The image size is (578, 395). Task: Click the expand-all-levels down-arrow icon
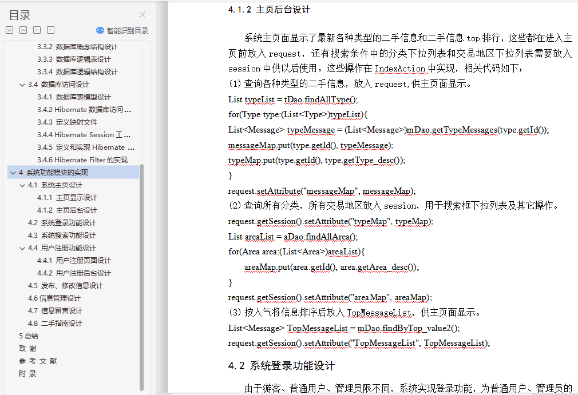tap(10, 30)
